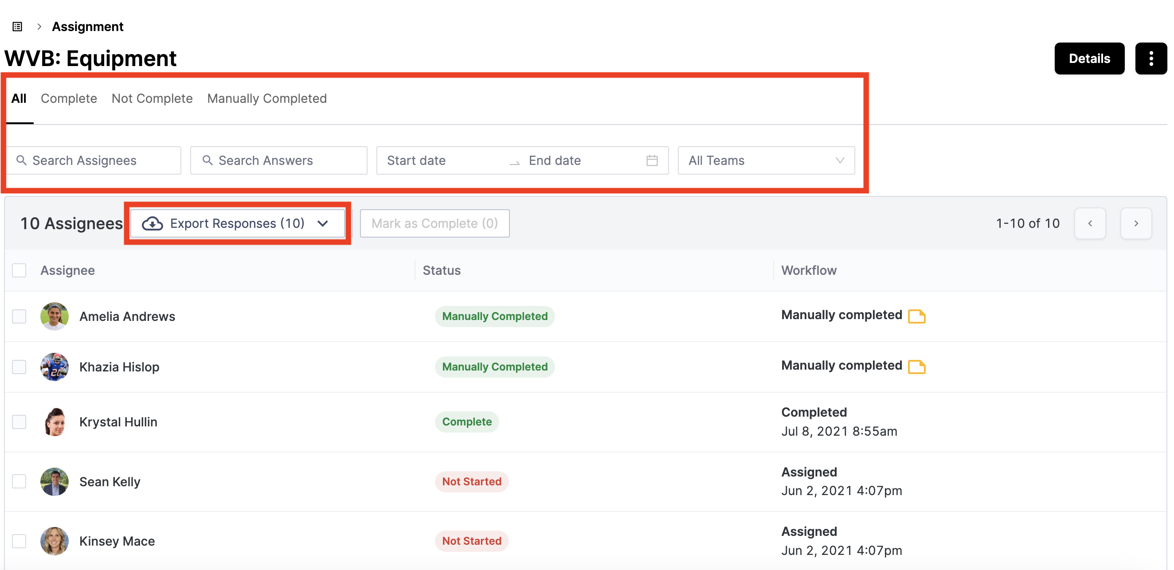This screenshot has width=1174, height=570.
Task: Click the cloud download icon on Export Responses
Action: pos(152,223)
